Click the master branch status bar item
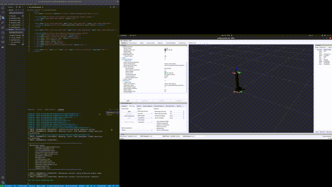332x187 pixels. [9, 186]
